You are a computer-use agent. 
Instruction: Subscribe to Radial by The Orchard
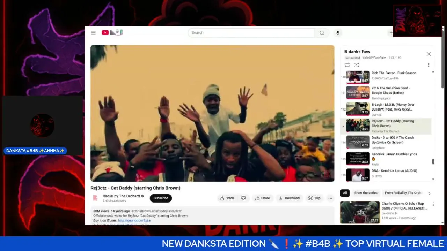coord(161,198)
